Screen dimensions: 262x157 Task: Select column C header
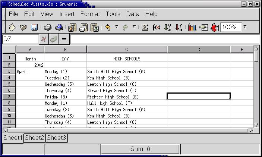tap(127, 50)
